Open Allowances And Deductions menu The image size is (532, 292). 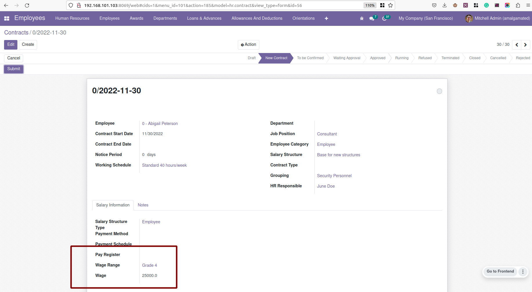coord(257,18)
